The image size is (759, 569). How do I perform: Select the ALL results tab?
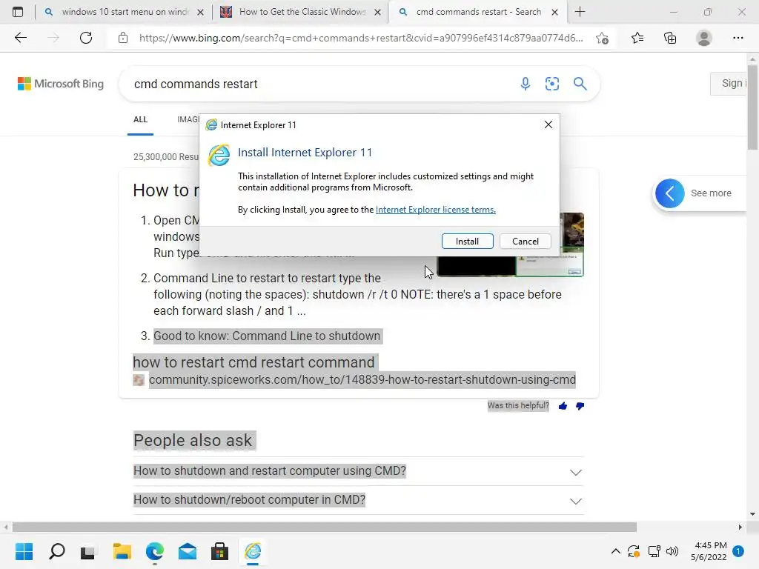click(140, 119)
